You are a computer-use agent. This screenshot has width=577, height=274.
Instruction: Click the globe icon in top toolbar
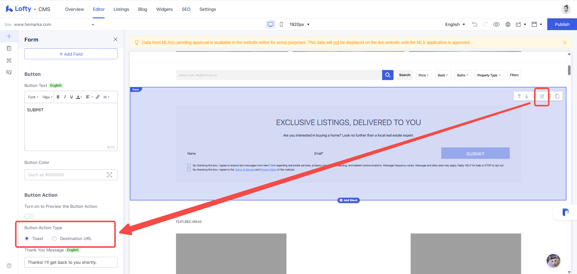point(508,24)
